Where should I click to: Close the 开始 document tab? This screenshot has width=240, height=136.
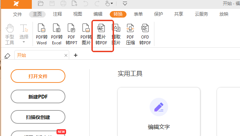point(66,55)
